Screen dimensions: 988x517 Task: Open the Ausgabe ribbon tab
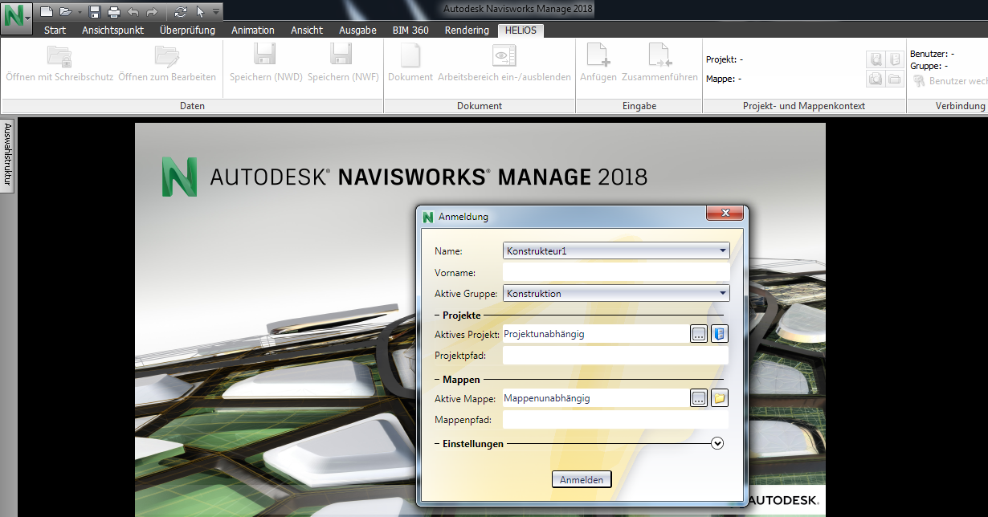[357, 31]
